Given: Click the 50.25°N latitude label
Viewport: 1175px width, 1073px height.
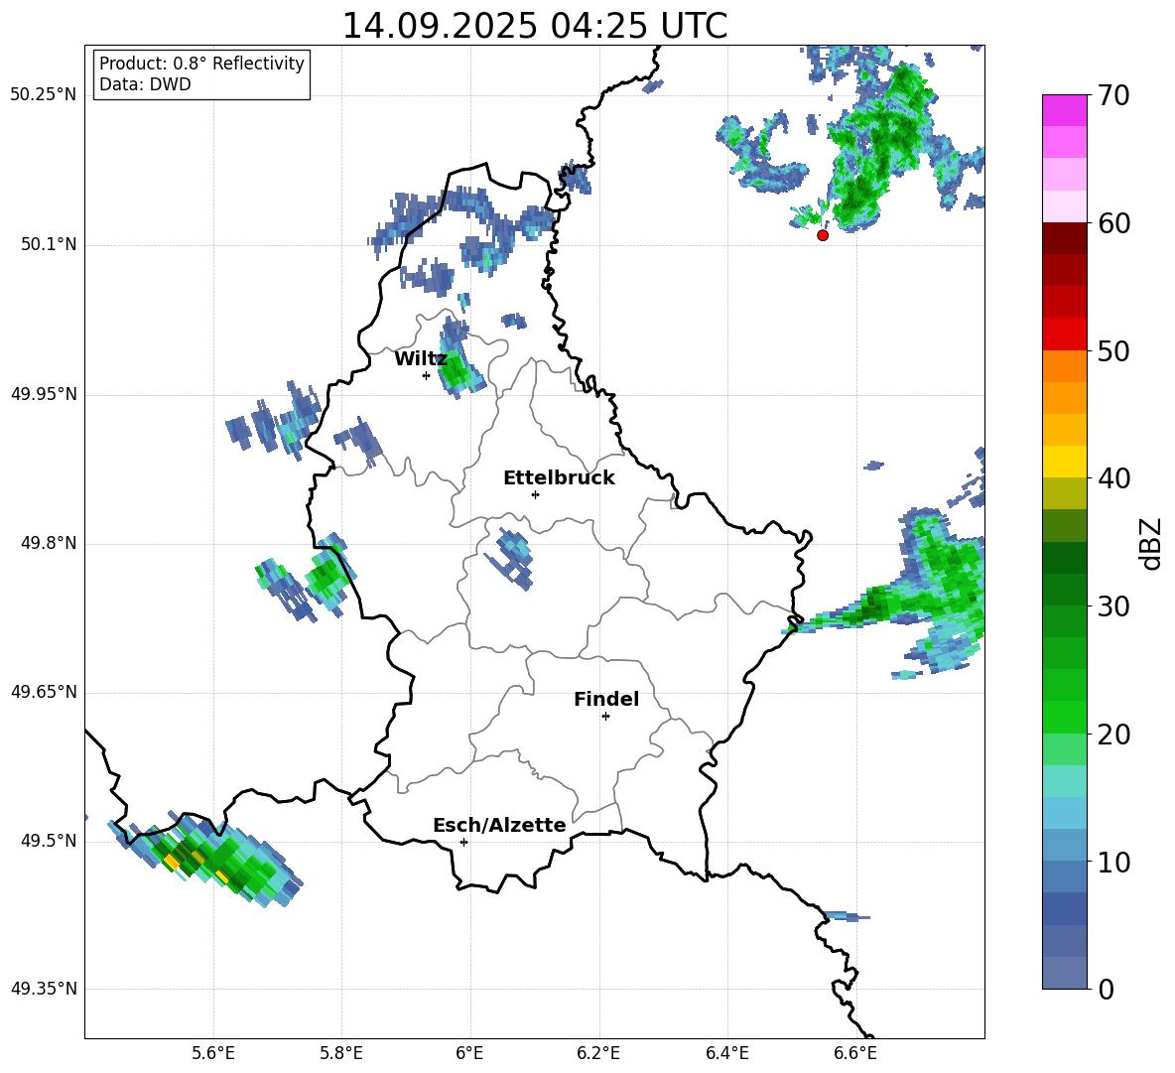Looking at the screenshot, I should tap(44, 95).
